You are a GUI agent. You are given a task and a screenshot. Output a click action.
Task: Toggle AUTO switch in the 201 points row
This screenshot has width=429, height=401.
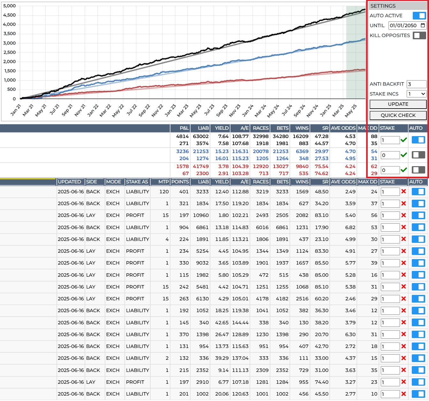tap(418, 394)
